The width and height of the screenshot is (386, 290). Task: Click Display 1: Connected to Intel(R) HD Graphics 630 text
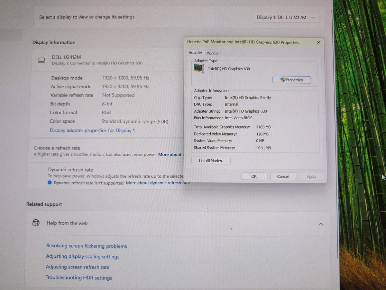click(97, 63)
